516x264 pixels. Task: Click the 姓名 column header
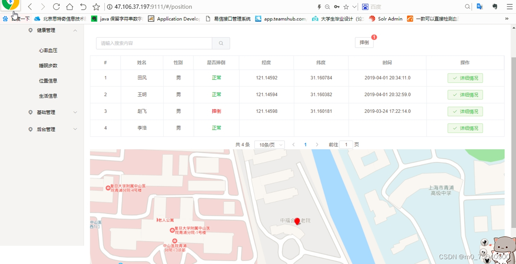(141, 62)
